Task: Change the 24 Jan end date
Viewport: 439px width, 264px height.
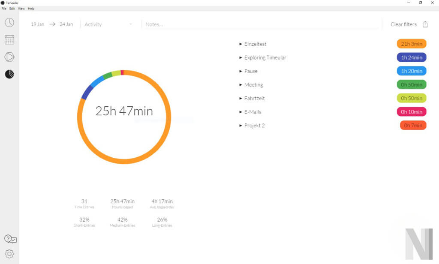Action: 66,24
